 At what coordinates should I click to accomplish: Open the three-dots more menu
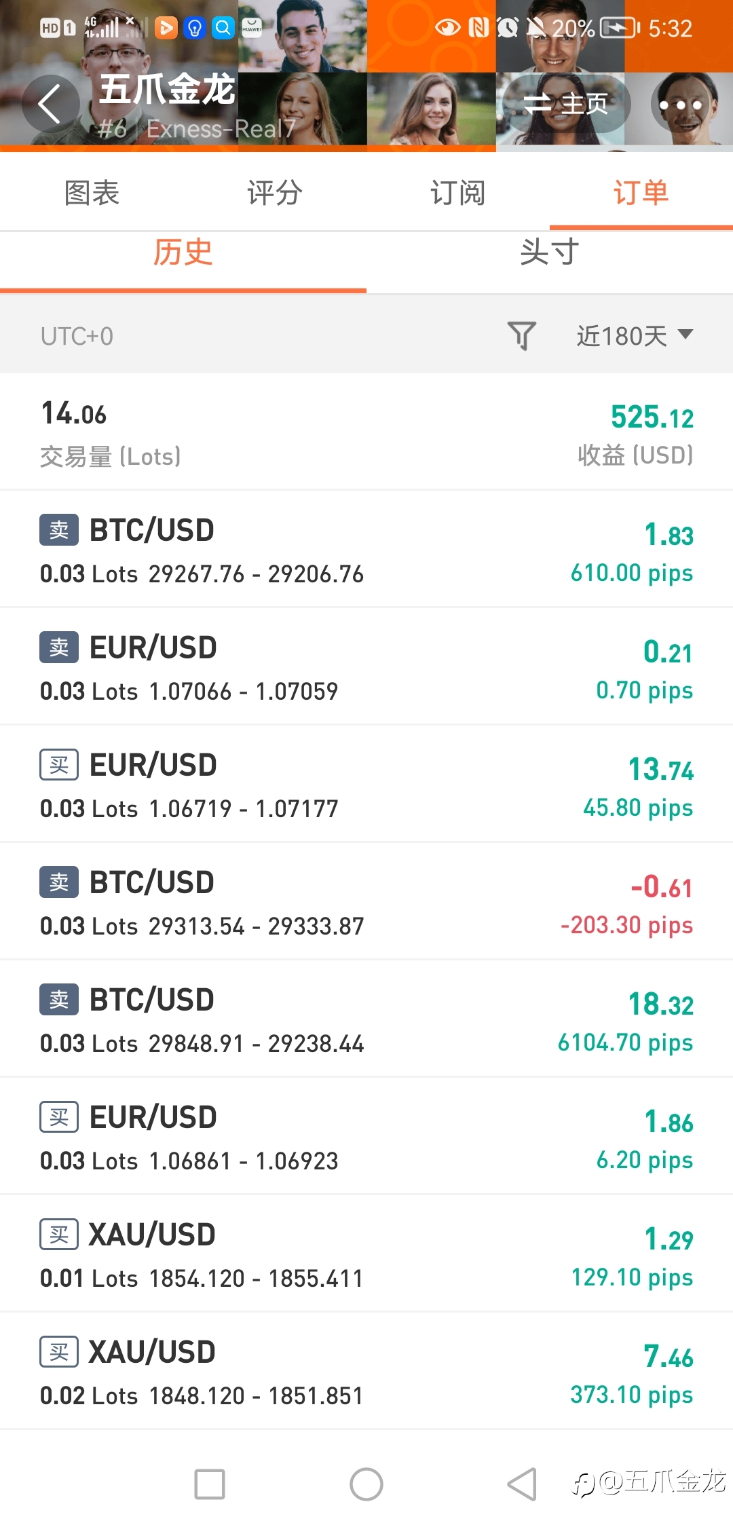tap(680, 105)
